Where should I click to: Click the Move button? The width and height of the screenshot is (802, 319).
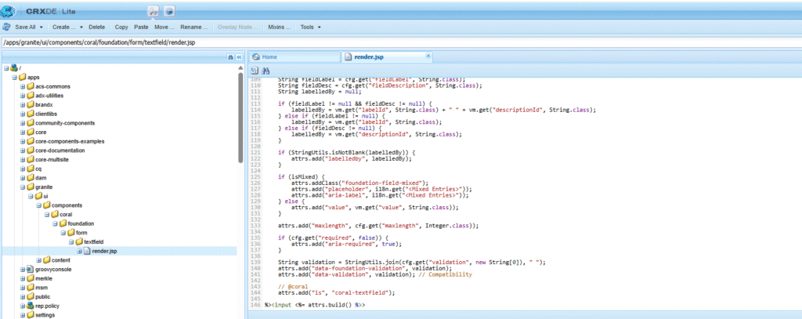coord(164,27)
